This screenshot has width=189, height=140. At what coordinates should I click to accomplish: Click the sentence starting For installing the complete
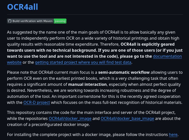click(x=93, y=134)
